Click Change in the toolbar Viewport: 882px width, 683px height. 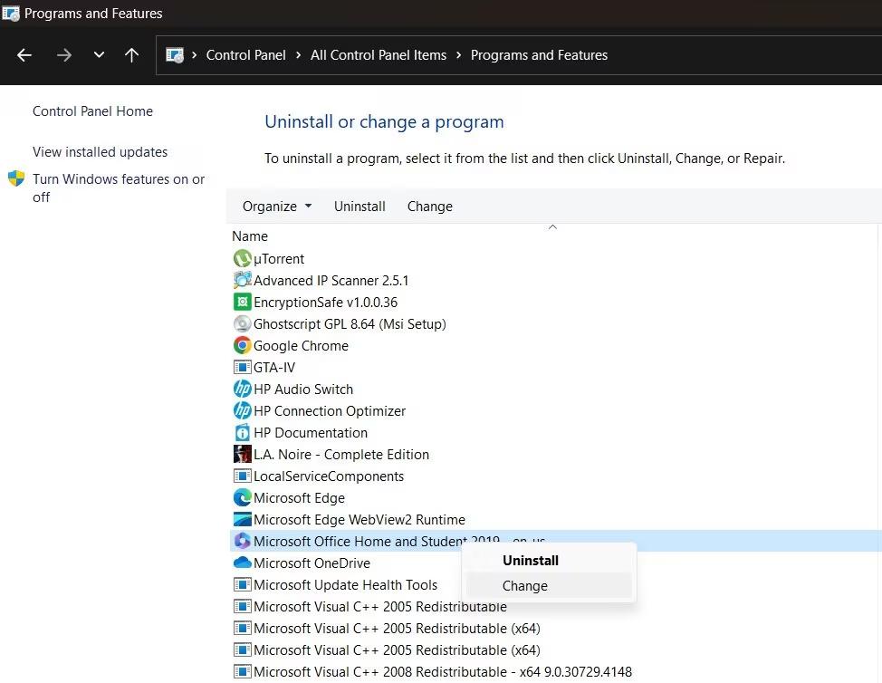(x=430, y=207)
